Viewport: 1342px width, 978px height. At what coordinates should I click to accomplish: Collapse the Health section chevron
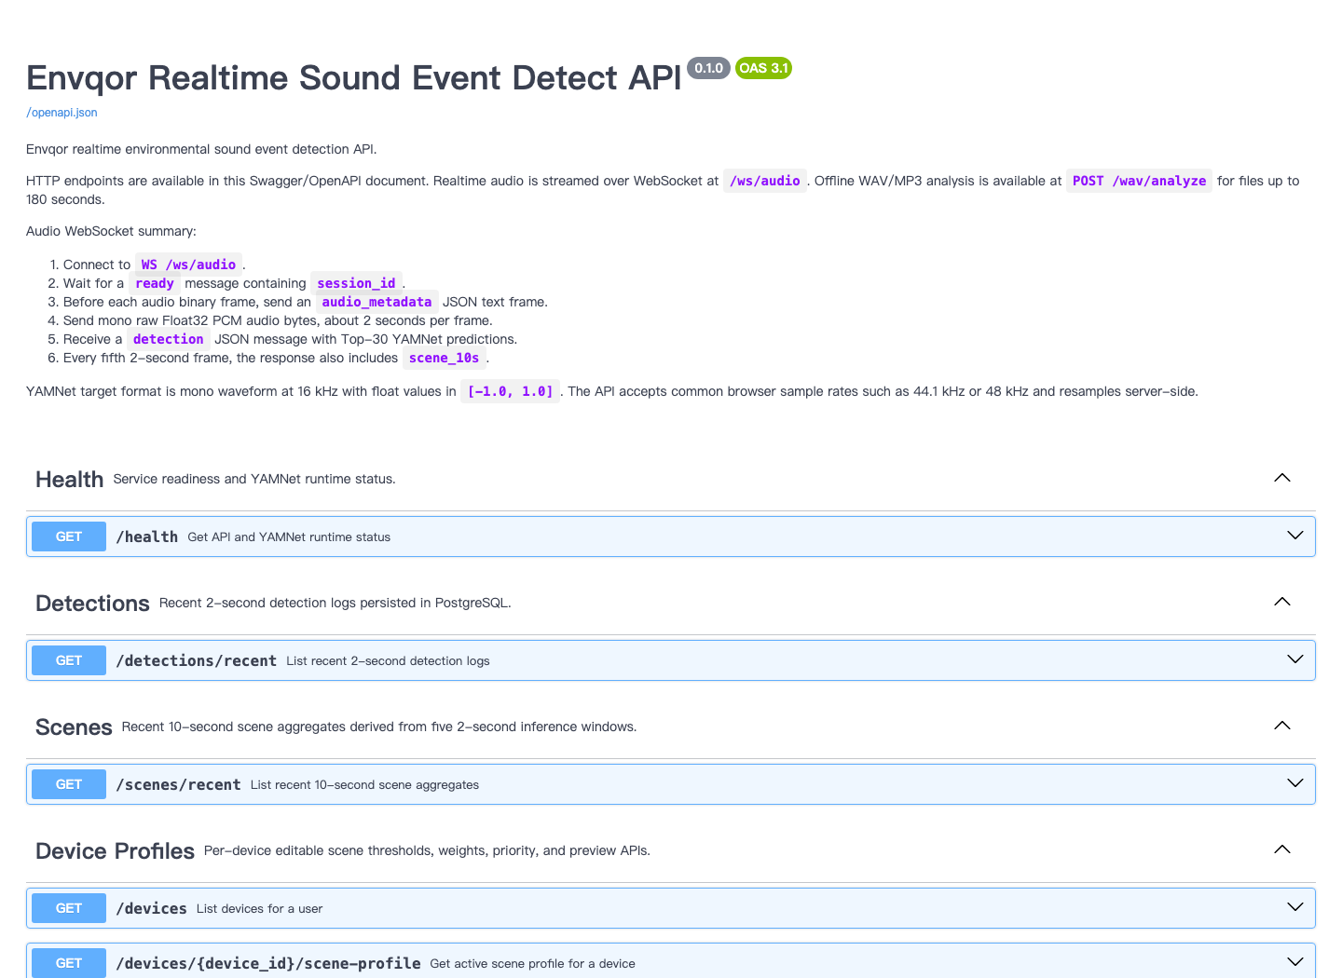pos(1282,478)
